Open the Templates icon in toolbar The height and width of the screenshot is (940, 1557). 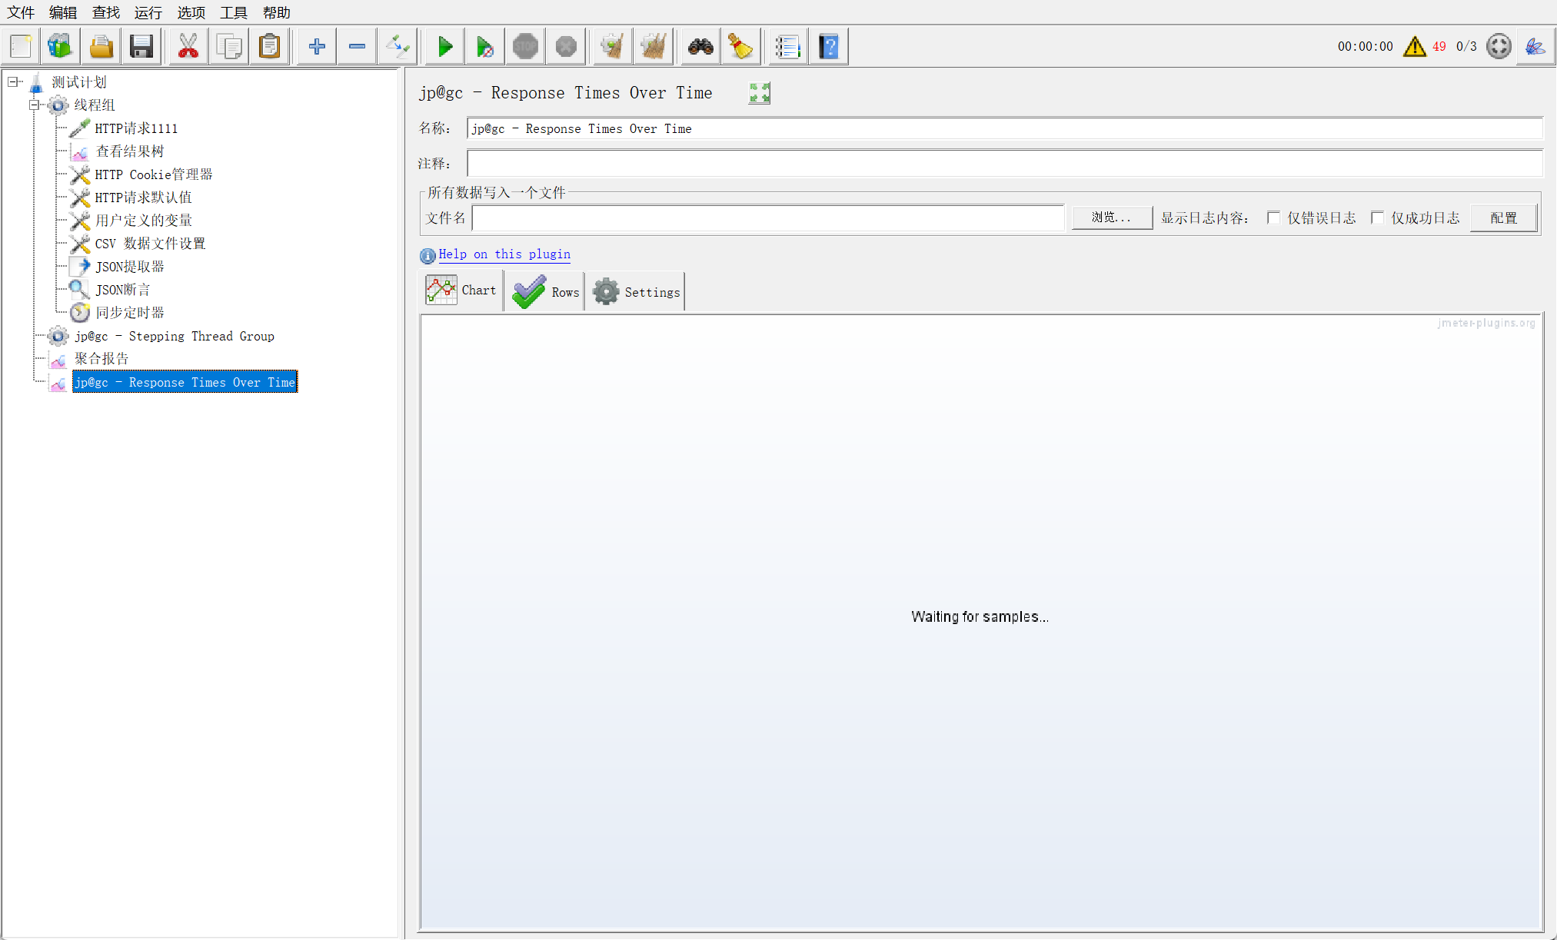pyautogui.click(x=60, y=46)
